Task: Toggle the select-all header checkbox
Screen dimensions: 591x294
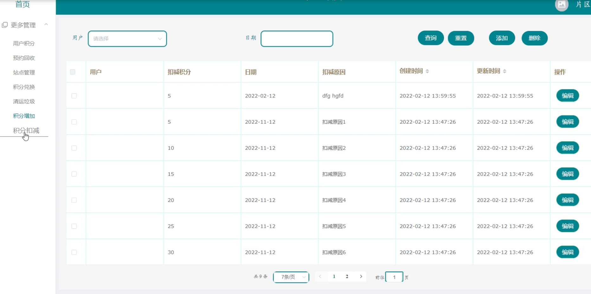Action: click(73, 72)
